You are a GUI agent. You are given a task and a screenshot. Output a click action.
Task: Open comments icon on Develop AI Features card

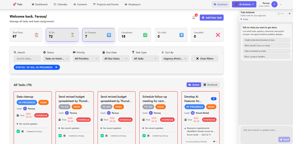coord(215,142)
